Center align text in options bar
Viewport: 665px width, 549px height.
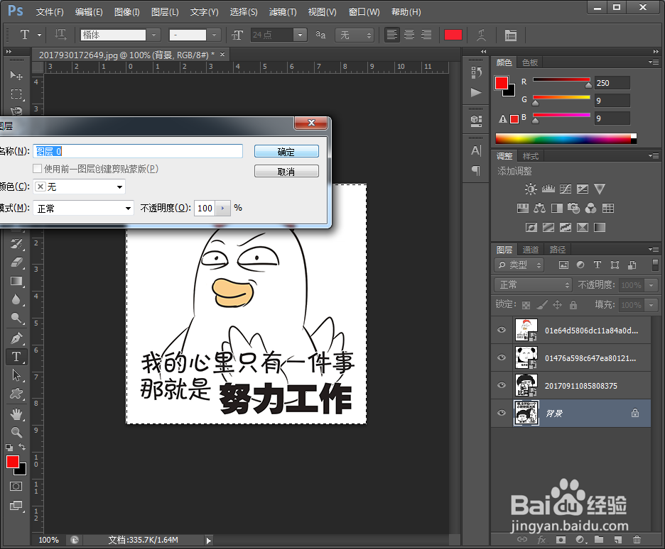click(x=409, y=35)
